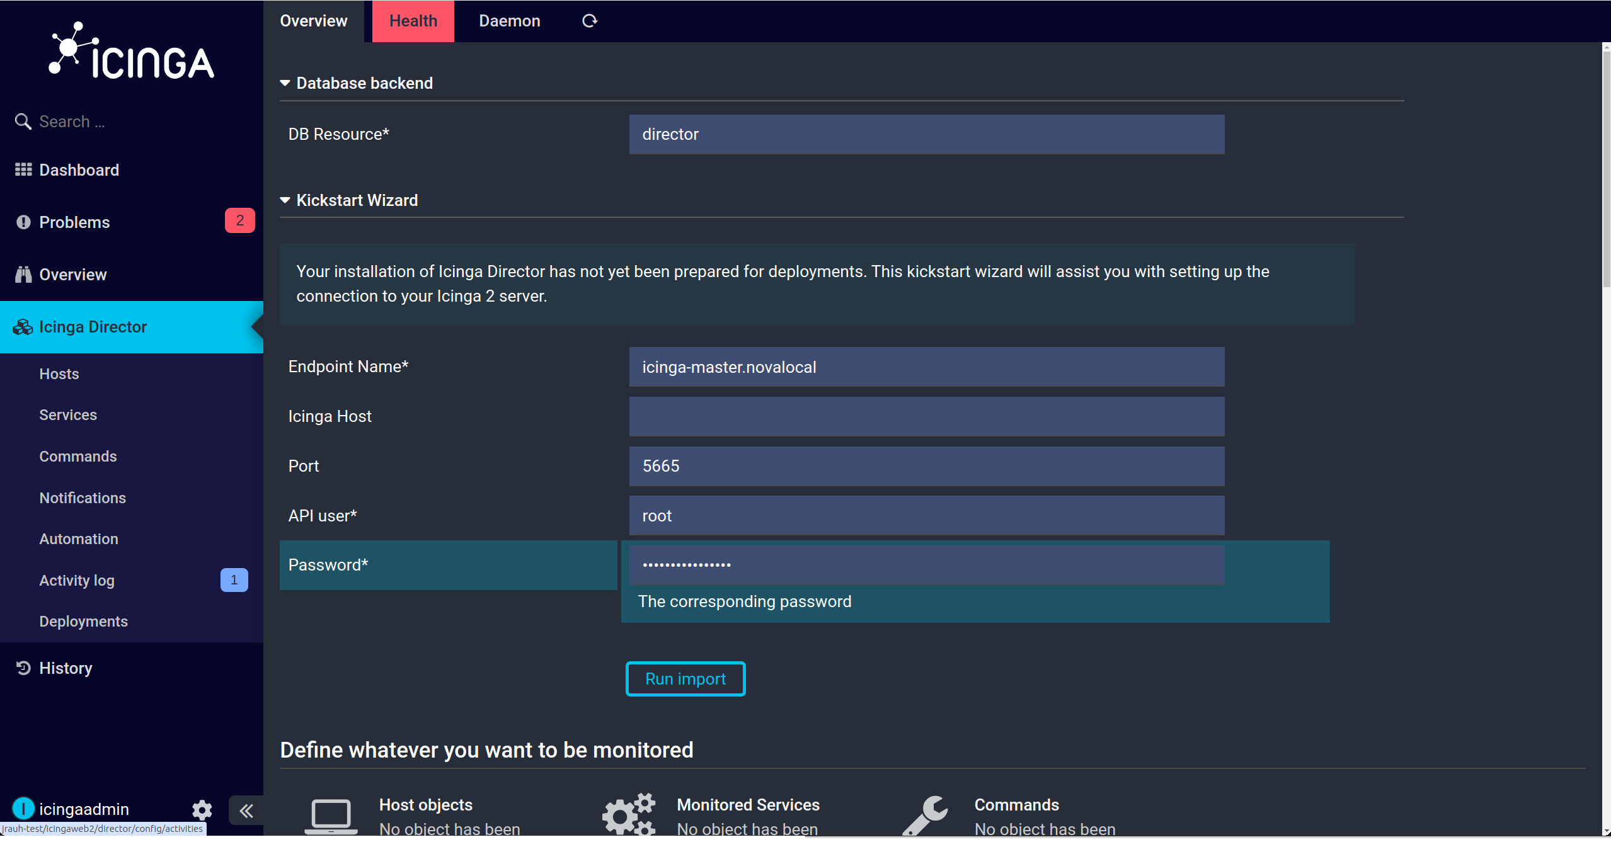Switch to the Health tab
1611x842 pixels.
click(413, 21)
